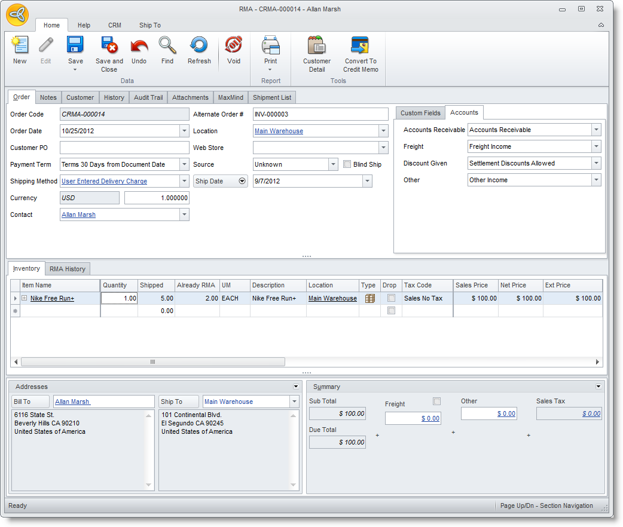Follow the Main Warehouse location link
This screenshot has height=527, width=623.
pos(279,131)
